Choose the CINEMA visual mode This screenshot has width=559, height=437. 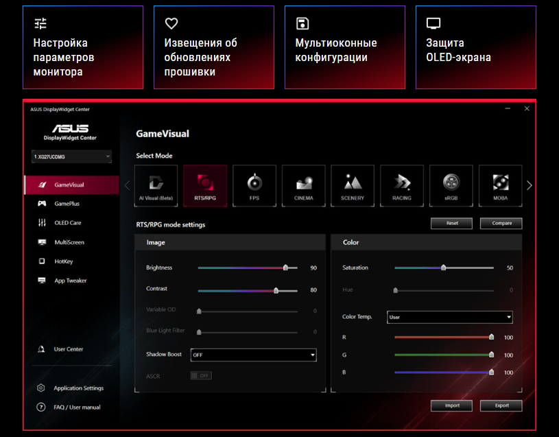(304, 185)
